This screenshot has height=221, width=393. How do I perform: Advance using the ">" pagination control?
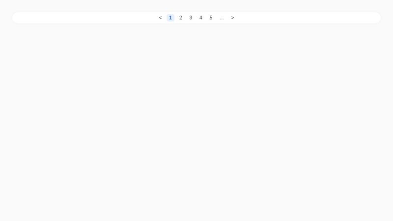(x=232, y=18)
